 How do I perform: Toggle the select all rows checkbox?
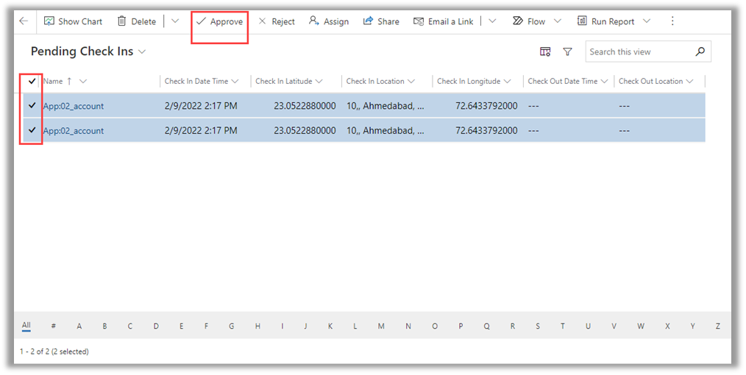[x=32, y=81]
